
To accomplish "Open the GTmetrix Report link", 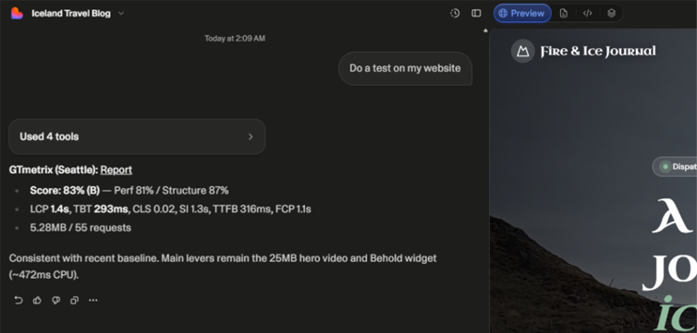I will coord(116,170).
